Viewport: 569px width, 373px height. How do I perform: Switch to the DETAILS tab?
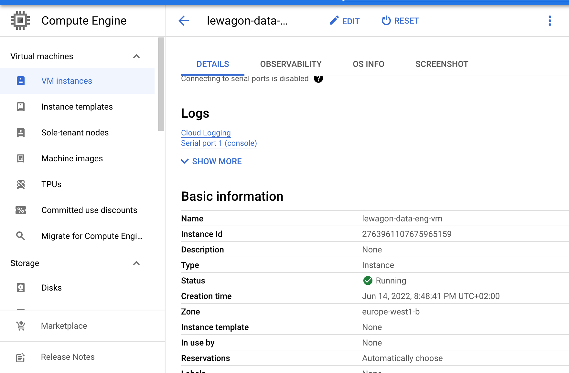point(213,64)
